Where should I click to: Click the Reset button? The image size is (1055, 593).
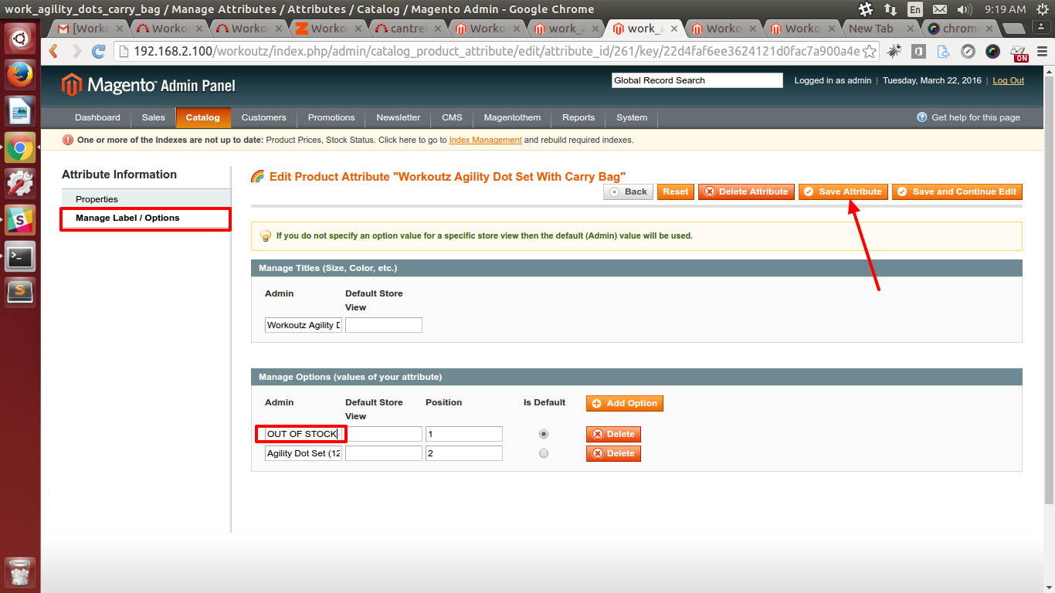pyautogui.click(x=675, y=191)
